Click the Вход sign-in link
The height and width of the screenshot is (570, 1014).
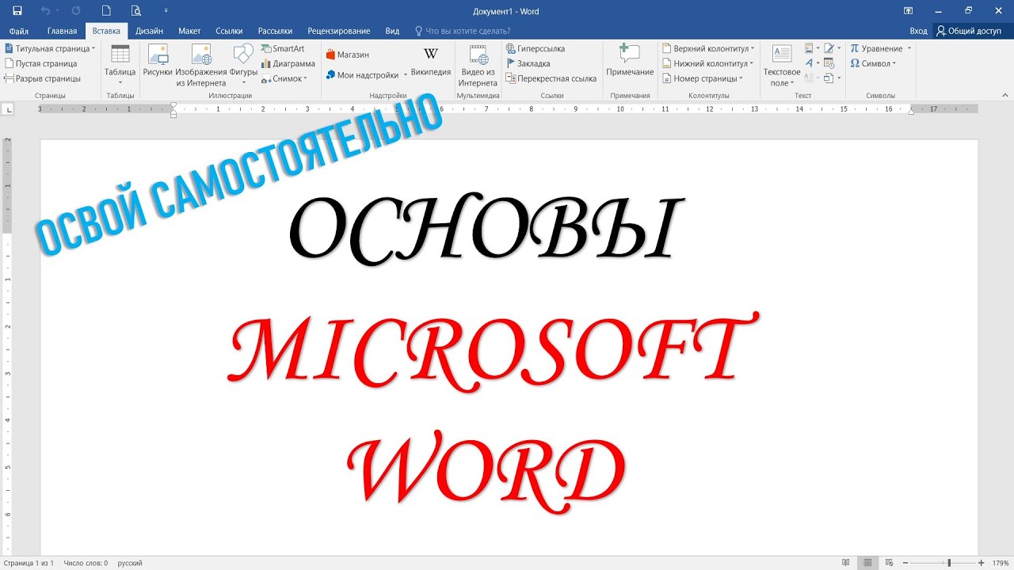[918, 31]
